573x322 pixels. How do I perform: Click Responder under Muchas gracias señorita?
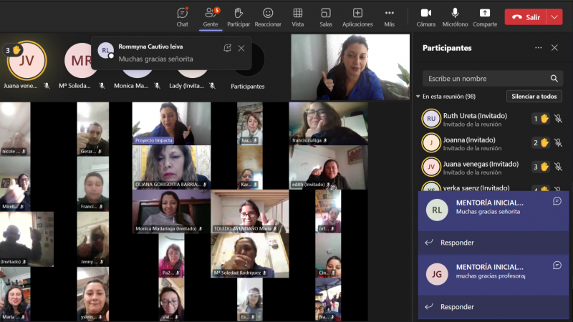[x=457, y=243]
